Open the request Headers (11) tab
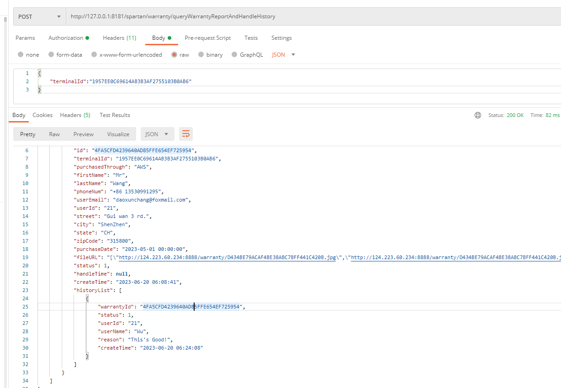561x388 pixels. pos(119,38)
